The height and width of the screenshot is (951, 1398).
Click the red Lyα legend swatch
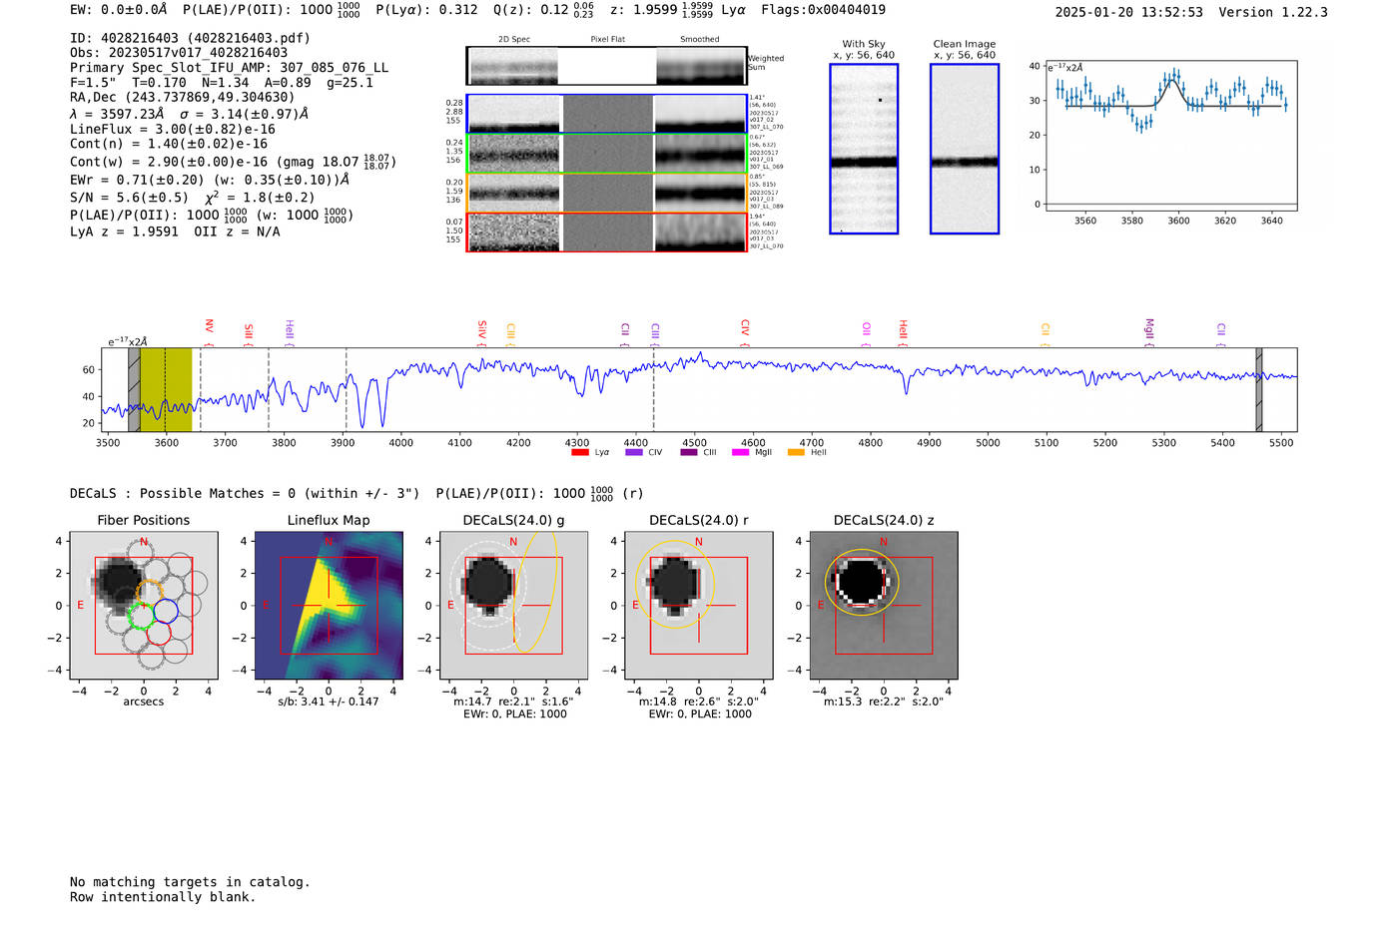tap(579, 453)
